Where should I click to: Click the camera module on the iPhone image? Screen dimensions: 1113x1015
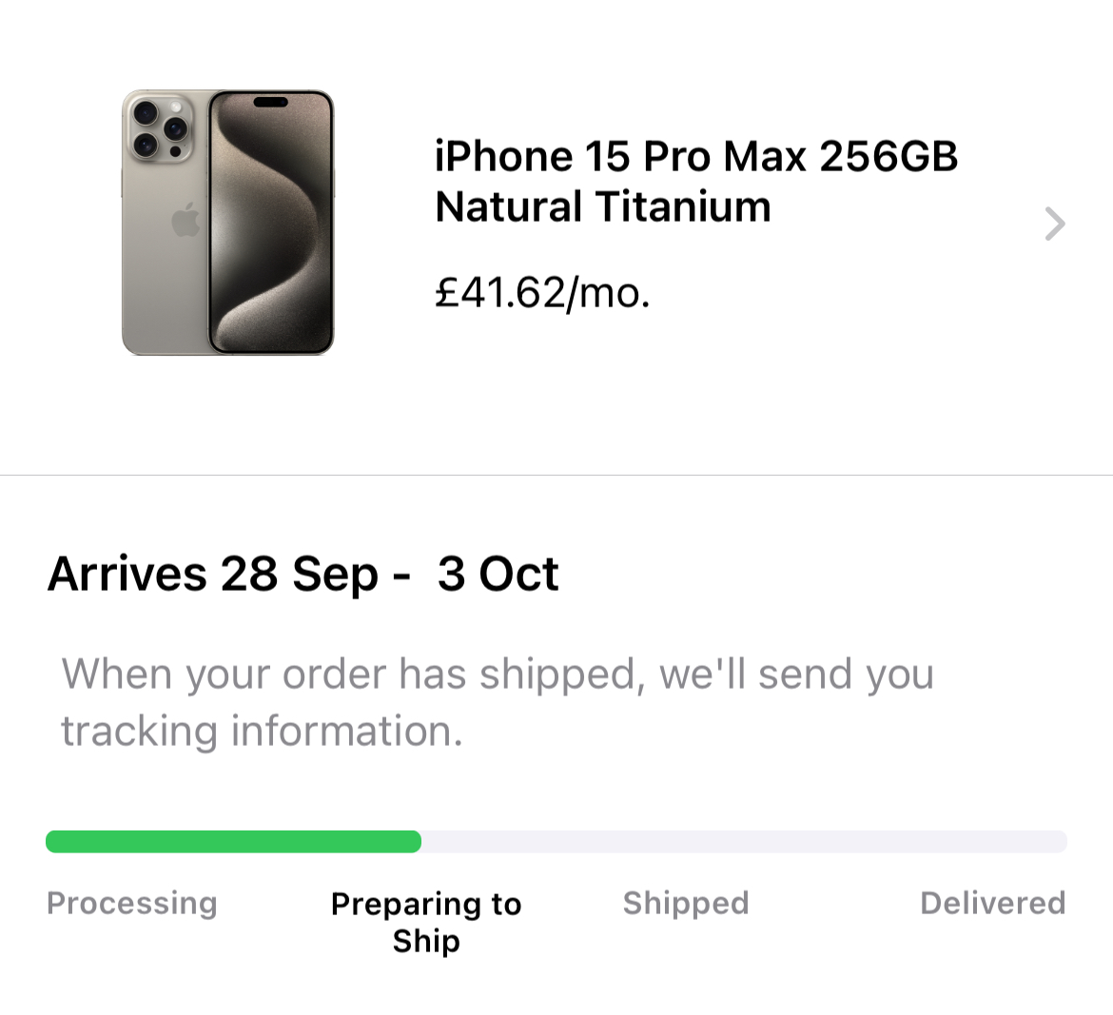160,128
